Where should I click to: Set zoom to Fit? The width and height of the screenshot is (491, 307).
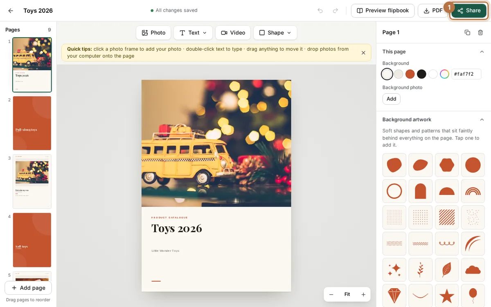(347, 294)
